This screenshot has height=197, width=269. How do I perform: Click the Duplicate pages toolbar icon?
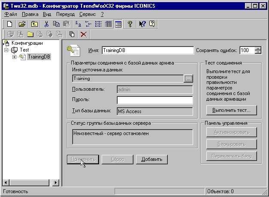click(x=72, y=34)
